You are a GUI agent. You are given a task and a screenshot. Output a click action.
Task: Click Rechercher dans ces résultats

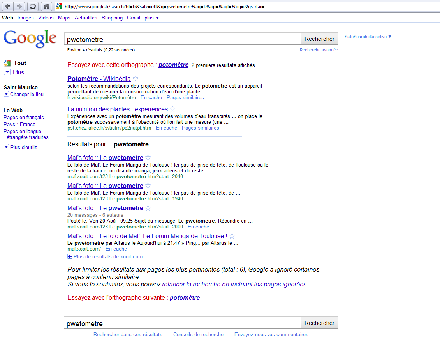(128, 334)
